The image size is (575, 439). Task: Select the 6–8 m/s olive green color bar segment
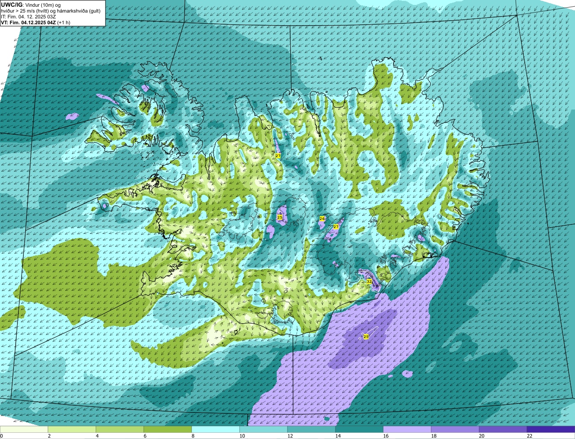tap(168, 429)
